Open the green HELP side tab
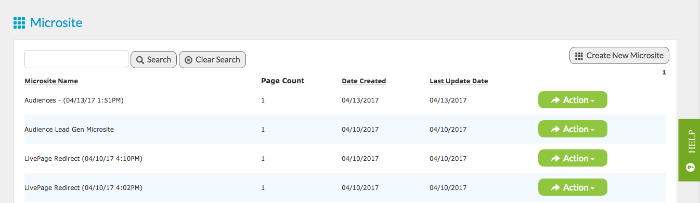 pyautogui.click(x=689, y=150)
